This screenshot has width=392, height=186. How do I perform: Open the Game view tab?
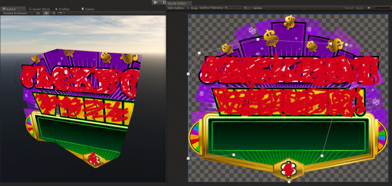point(88,9)
